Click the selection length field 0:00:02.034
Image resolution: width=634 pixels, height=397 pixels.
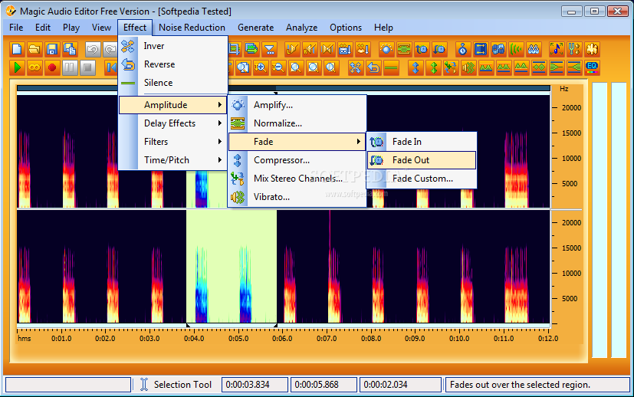[x=400, y=385]
